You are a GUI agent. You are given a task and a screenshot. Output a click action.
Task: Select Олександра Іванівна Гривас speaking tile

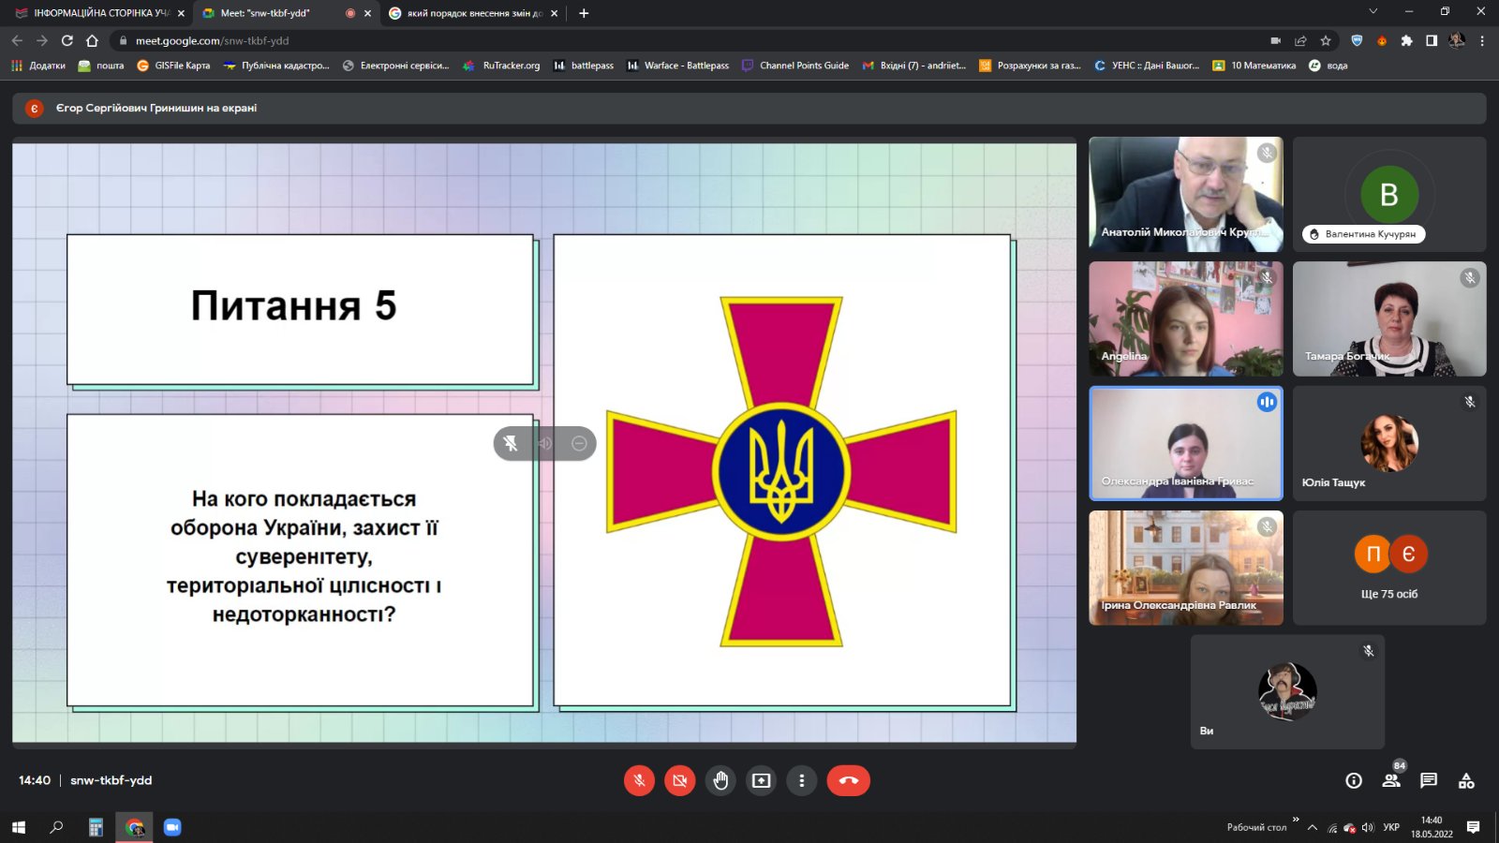[x=1186, y=443]
